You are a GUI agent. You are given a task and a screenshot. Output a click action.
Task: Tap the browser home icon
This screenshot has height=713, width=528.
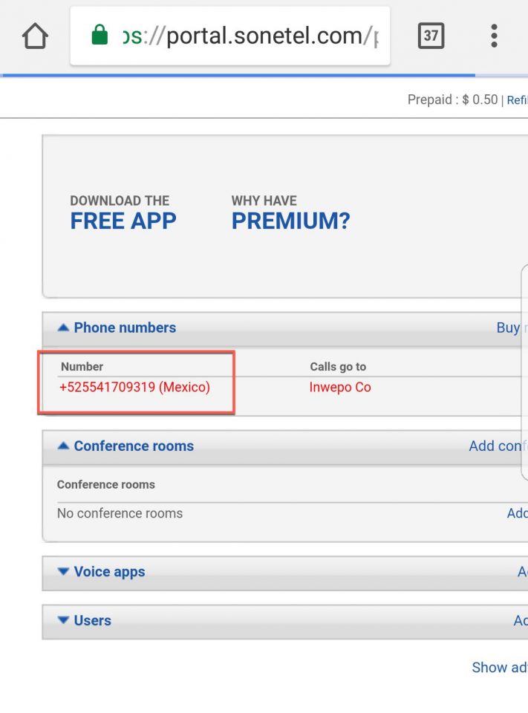coord(35,36)
